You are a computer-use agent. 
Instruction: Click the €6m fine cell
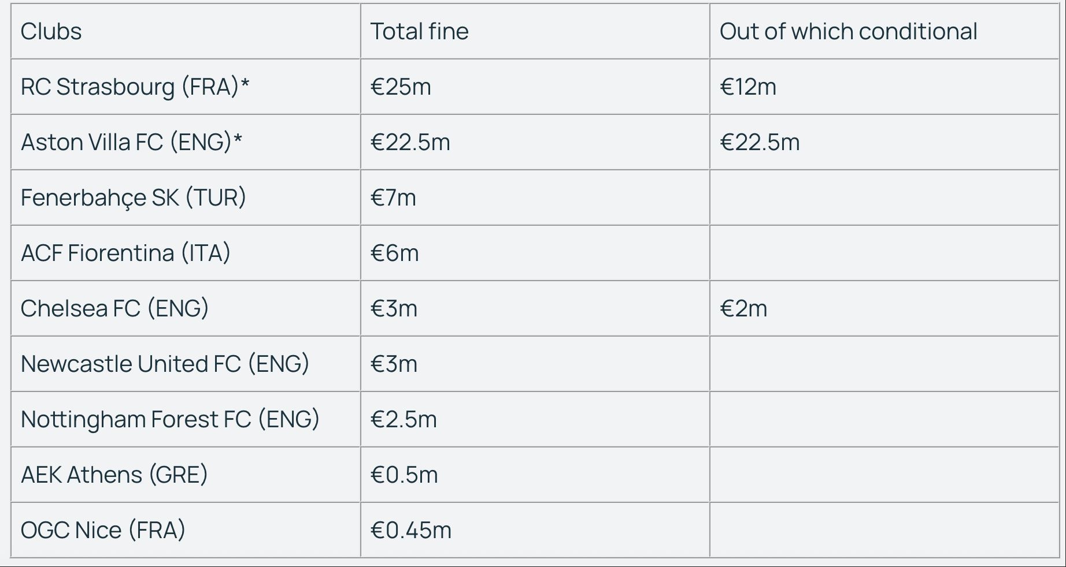coord(535,253)
